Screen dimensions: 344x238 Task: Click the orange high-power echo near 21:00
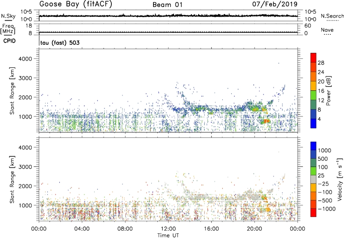tap(266, 121)
